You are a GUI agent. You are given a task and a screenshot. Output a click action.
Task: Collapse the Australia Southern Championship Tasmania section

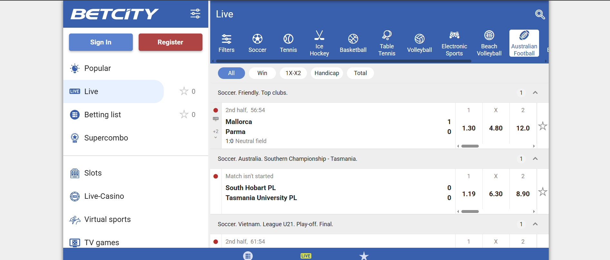[x=535, y=159]
